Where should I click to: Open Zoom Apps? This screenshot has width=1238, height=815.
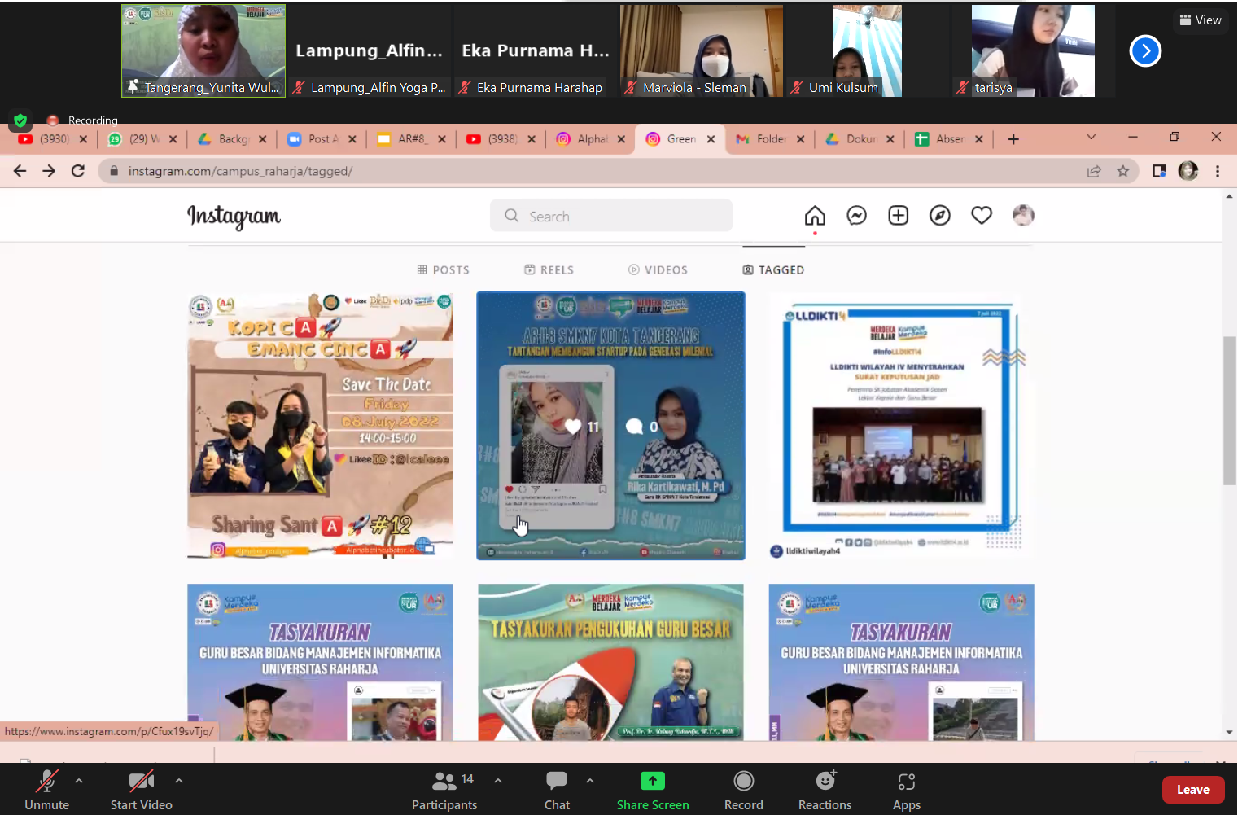pos(907,791)
